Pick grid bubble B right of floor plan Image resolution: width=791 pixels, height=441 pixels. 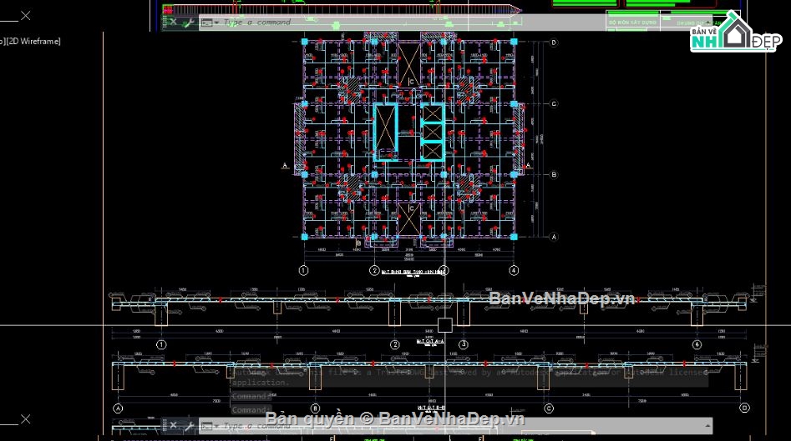point(553,174)
